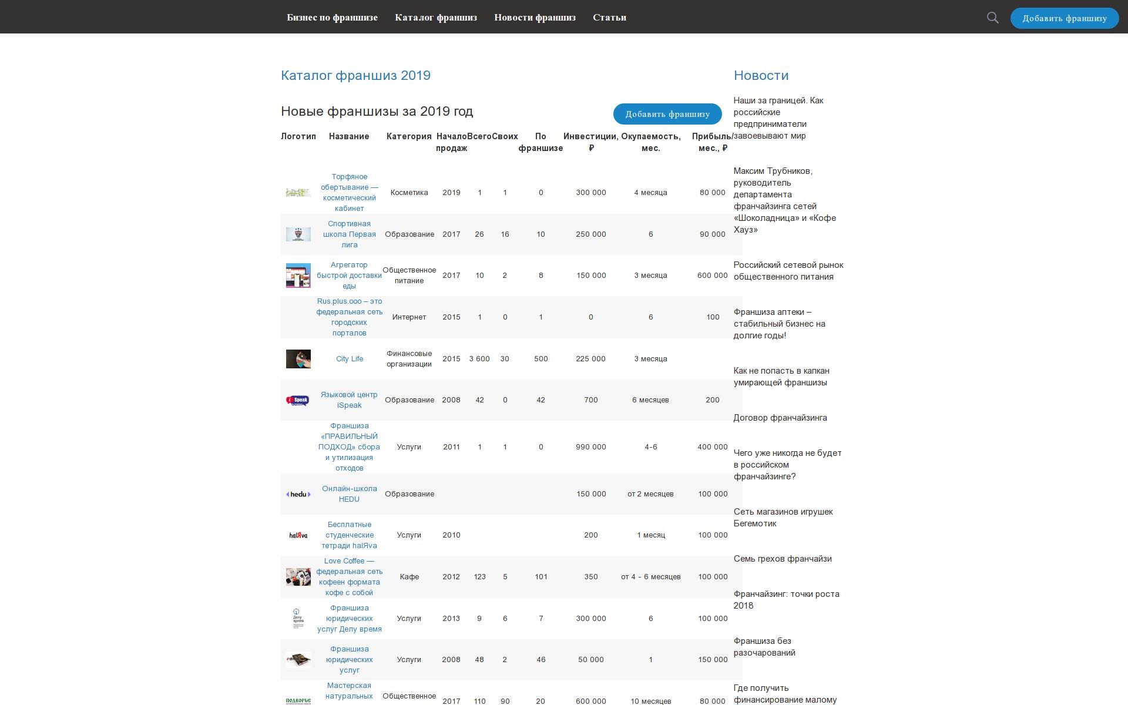
Task: Click the Агрегатор быстрой доставки еды logo
Action: pyautogui.click(x=298, y=276)
